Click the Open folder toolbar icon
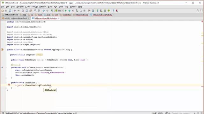204x114 pixels. 3,11
